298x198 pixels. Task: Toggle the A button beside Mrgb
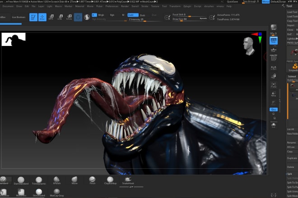point(94,15)
